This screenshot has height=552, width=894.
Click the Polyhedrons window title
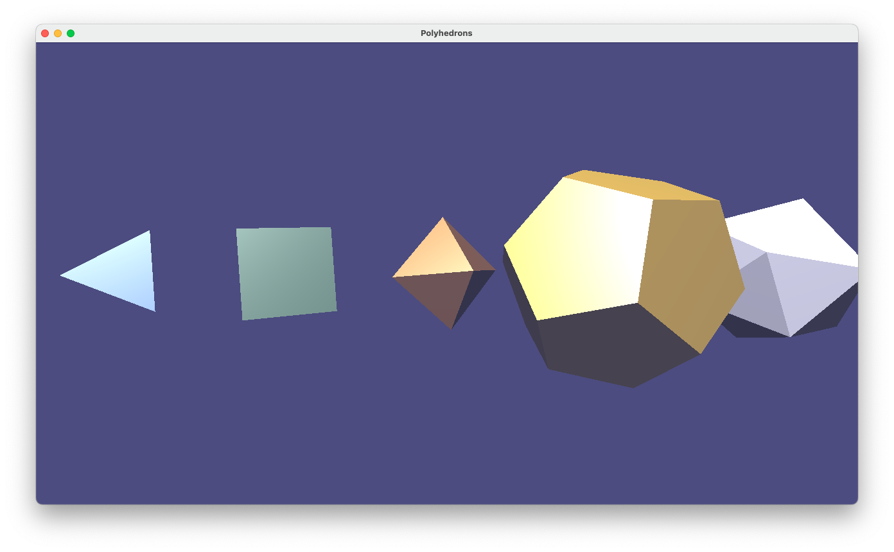tap(446, 33)
